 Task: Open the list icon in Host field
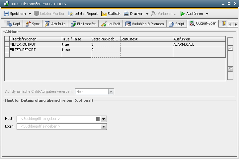click(98, 119)
